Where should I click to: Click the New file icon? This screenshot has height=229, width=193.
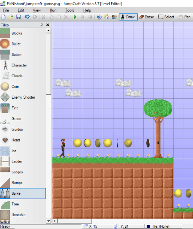3,17
